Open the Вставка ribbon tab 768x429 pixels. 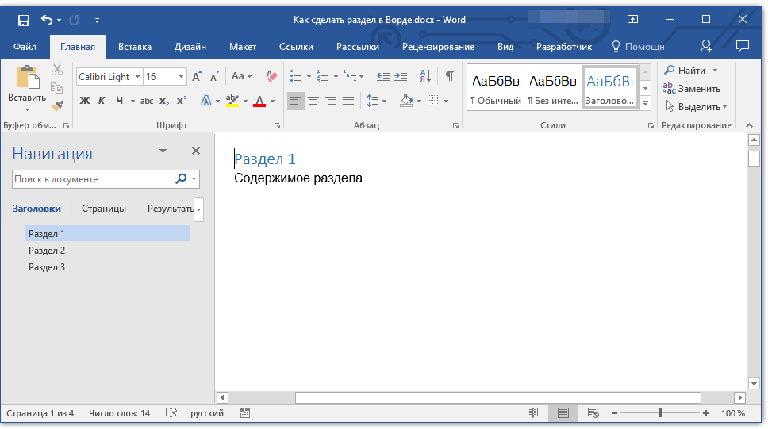pyautogui.click(x=135, y=47)
